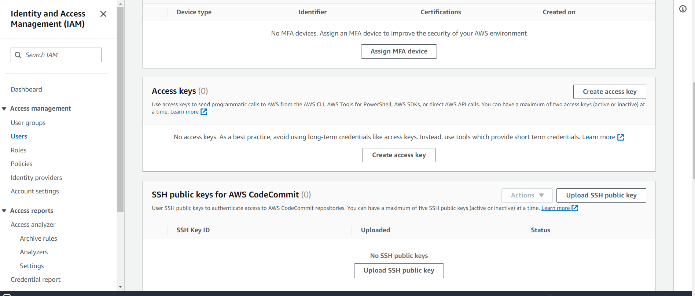Click Create access key below the no access keys message

click(x=399, y=155)
